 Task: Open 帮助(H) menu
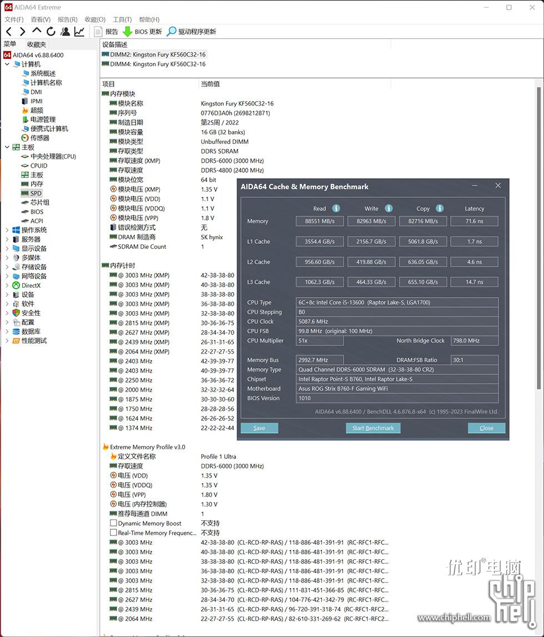coord(149,19)
